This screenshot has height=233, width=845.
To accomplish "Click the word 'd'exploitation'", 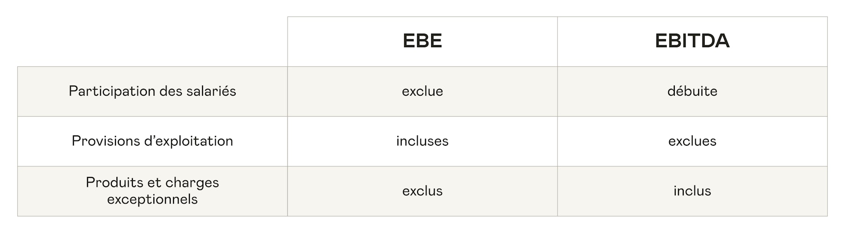I will 182,141.
